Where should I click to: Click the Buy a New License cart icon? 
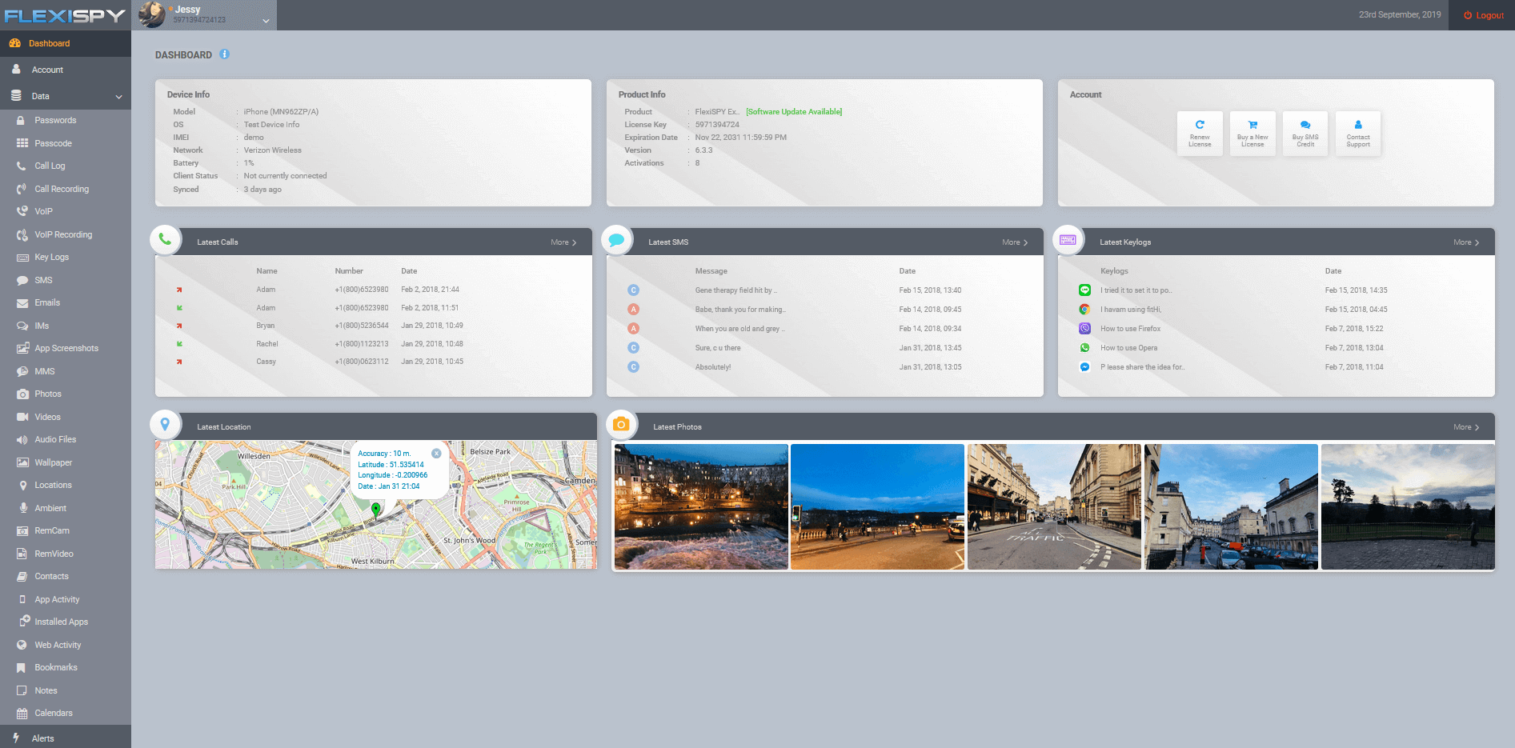(1252, 133)
